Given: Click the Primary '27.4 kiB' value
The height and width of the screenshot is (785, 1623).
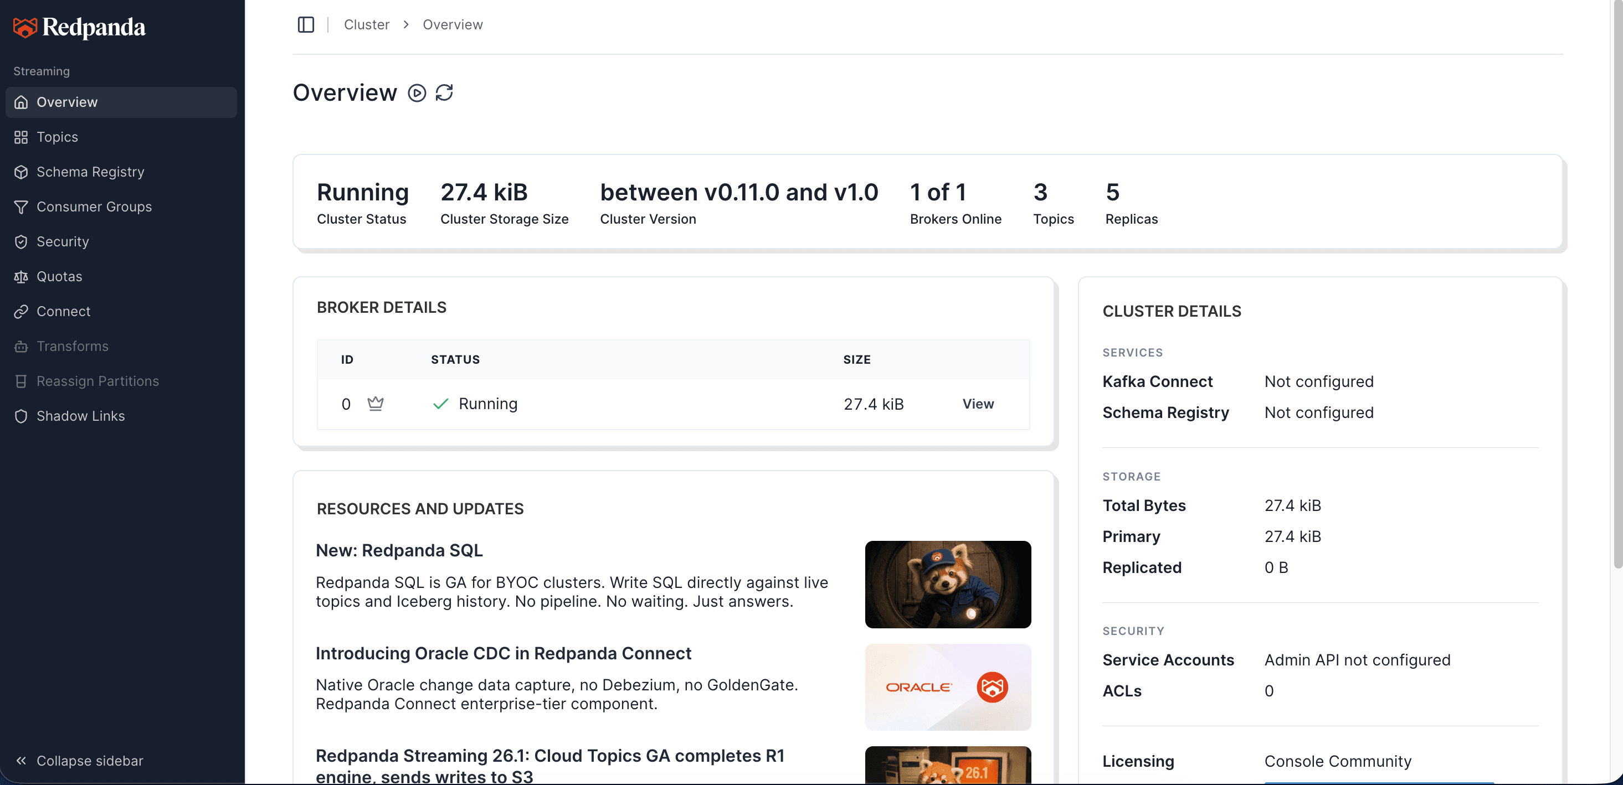Looking at the screenshot, I should (1292, 536).
